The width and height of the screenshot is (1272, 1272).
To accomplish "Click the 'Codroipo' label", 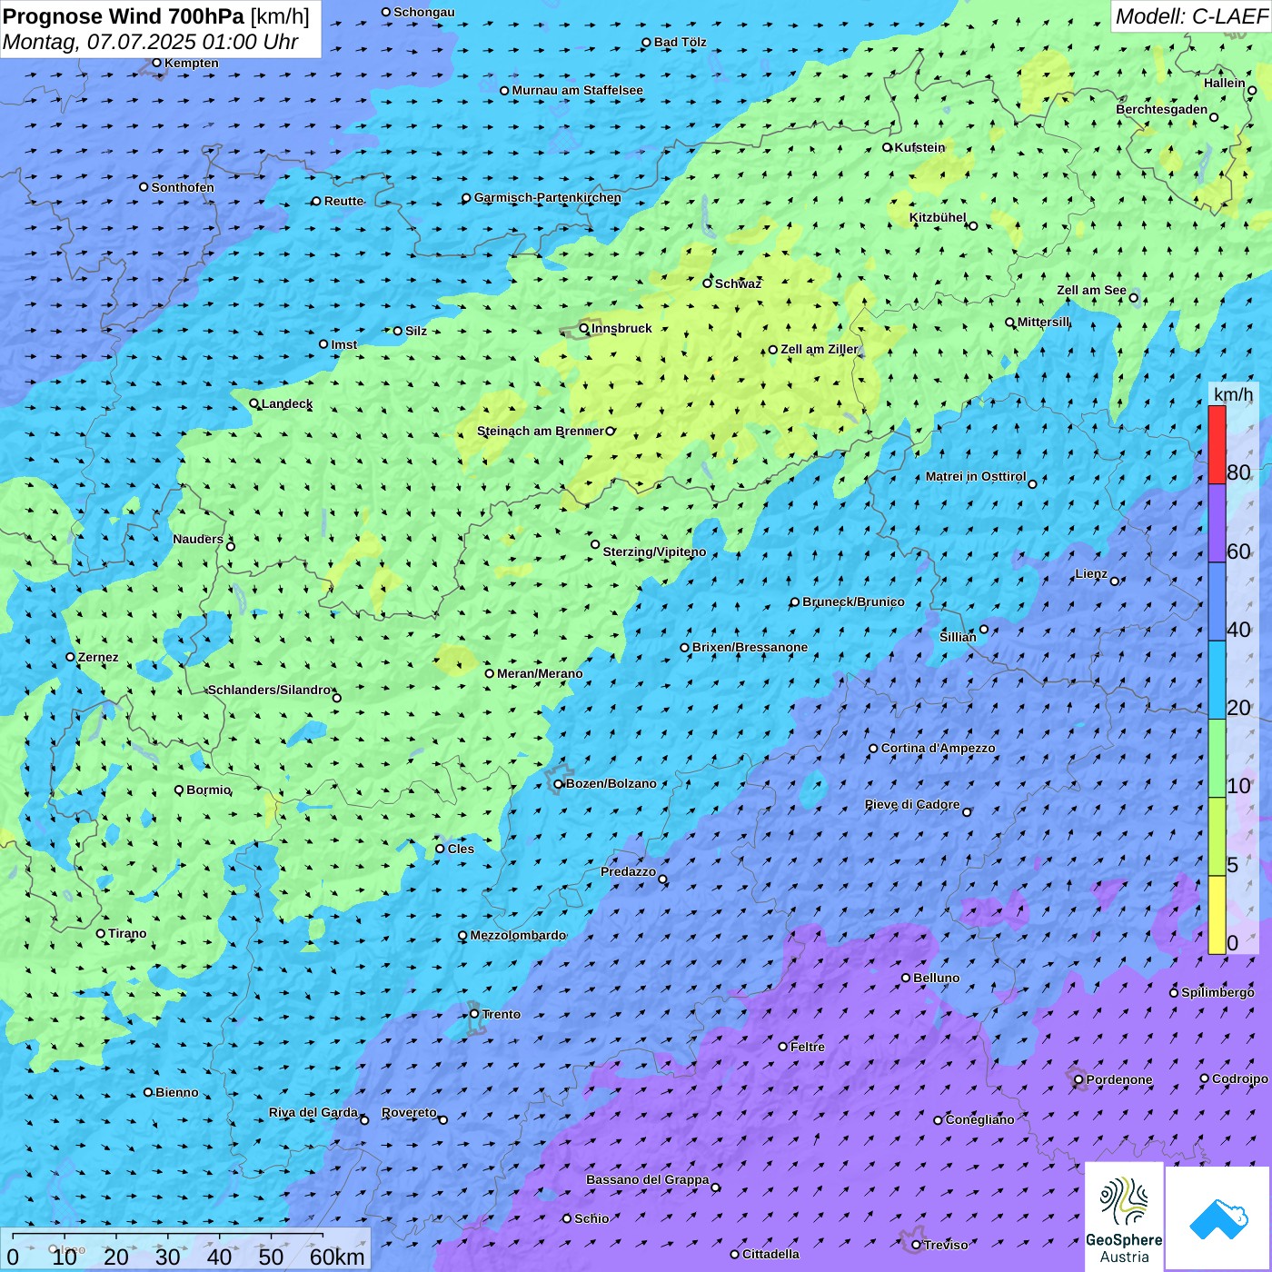I will tap(1240, 1078).
